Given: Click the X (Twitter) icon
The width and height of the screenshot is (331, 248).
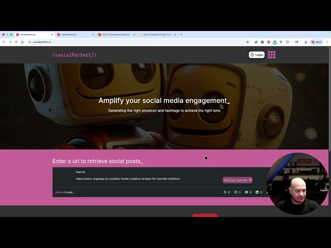Looking at the screenshot, I should tap(225, 192).
